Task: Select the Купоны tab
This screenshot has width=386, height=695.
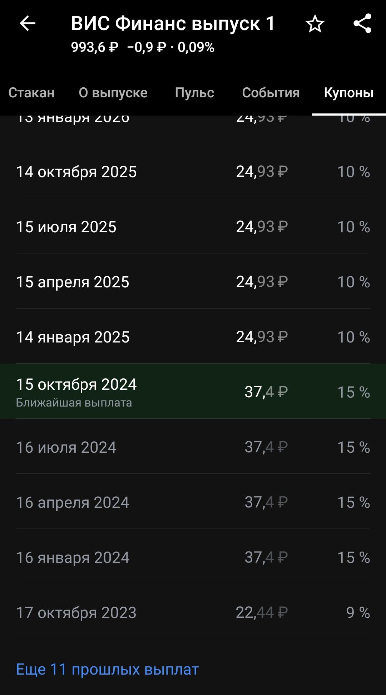Action: point(348,93)
